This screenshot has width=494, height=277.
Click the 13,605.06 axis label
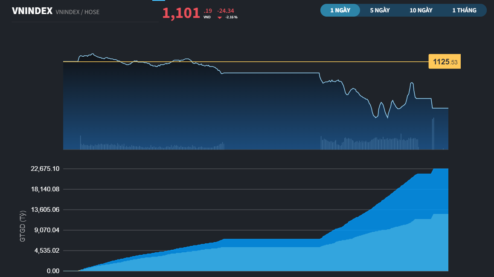click(45, 210)
